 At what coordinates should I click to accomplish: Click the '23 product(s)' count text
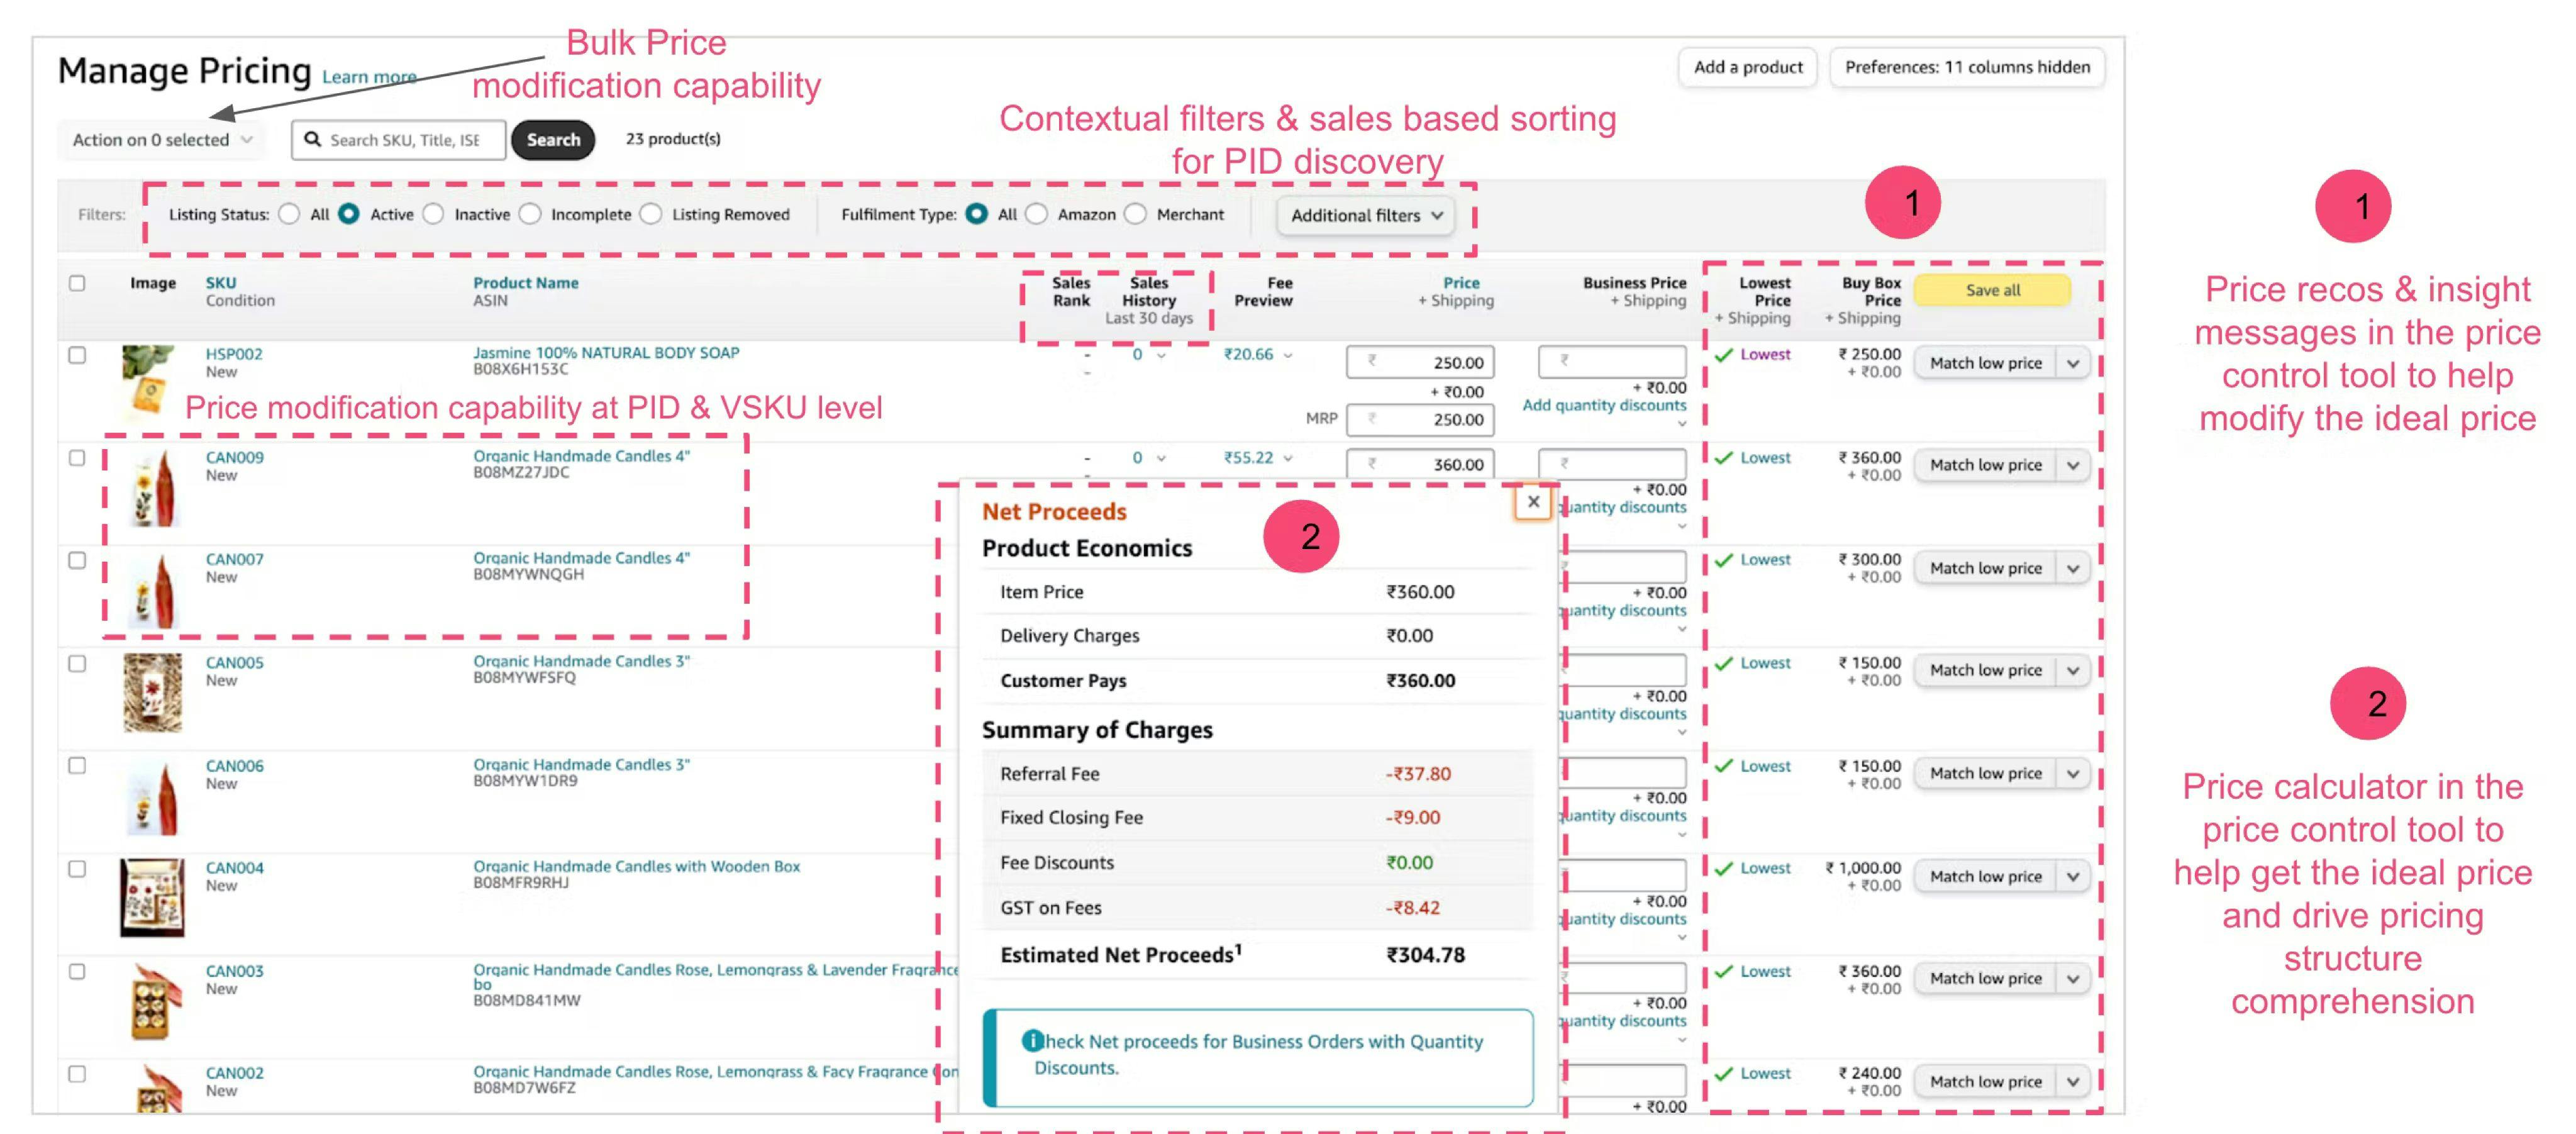673,139
